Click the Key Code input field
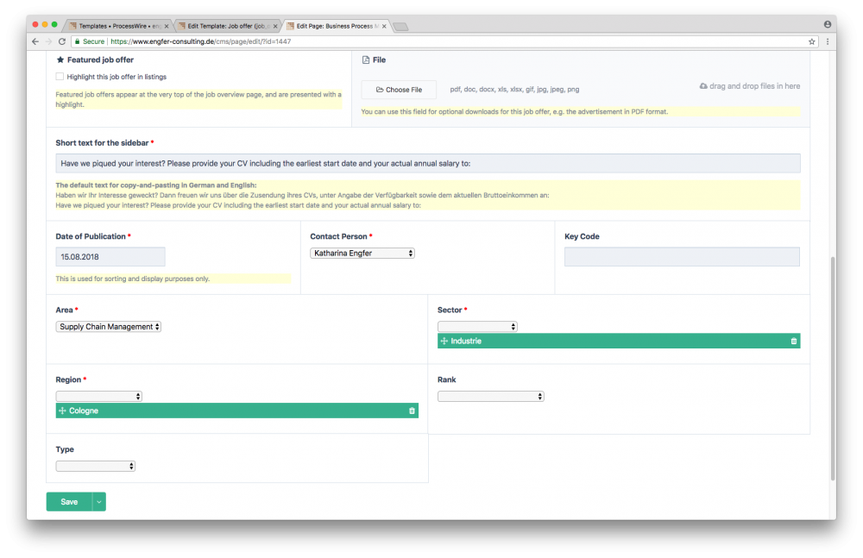The image size is (863, 558). 682,257
